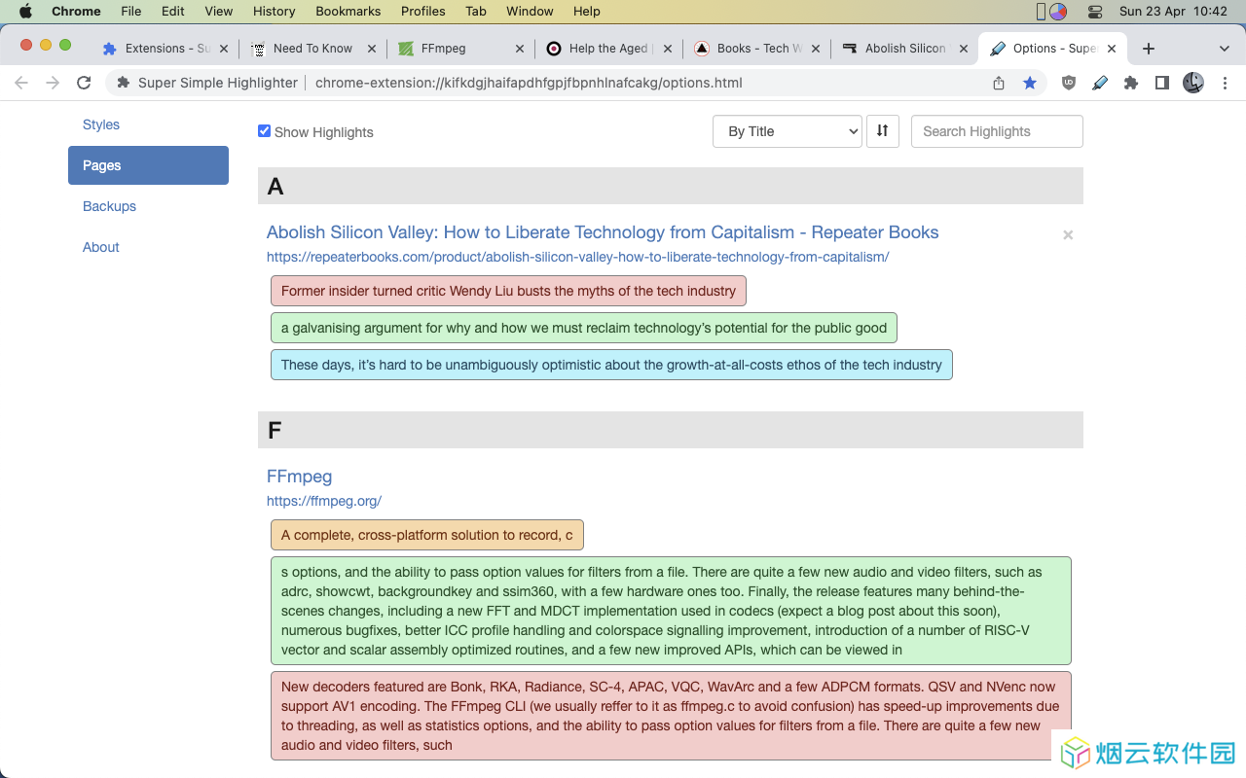Expand the tab search chevron

[1225, 49]
